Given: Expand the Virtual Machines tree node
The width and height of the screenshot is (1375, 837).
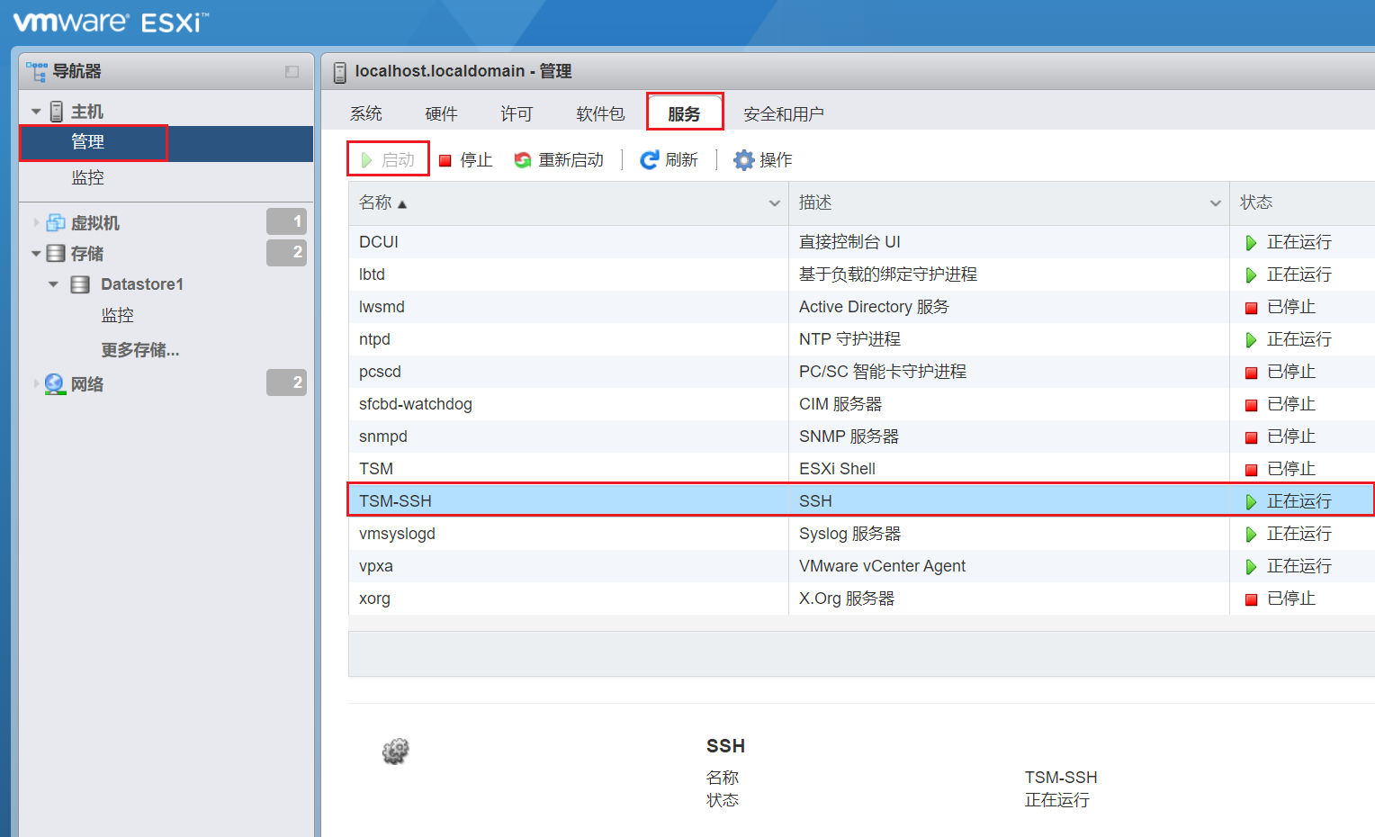Looking at the screenshot, I should pyautogui.click(x=36, y=223).
